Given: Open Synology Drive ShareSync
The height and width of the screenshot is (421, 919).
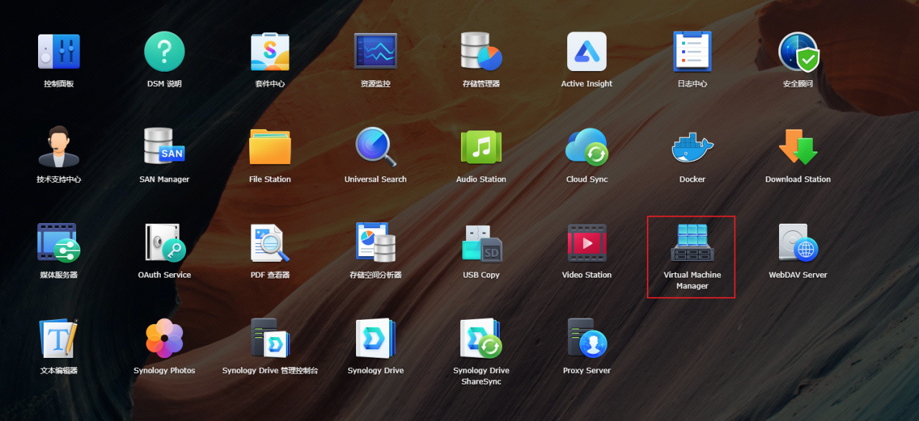Looking at the screenshot, I should (480, 339).
